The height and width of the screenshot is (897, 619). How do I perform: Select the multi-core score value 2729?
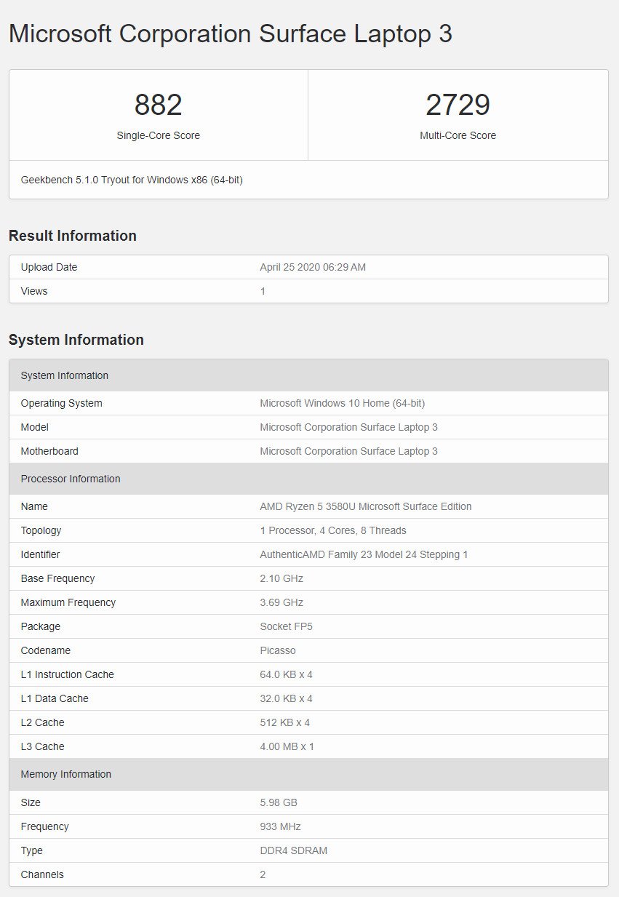click(458, 105)
